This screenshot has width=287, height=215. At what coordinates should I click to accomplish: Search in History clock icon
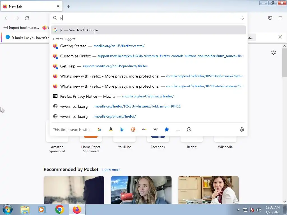(189, 129)
